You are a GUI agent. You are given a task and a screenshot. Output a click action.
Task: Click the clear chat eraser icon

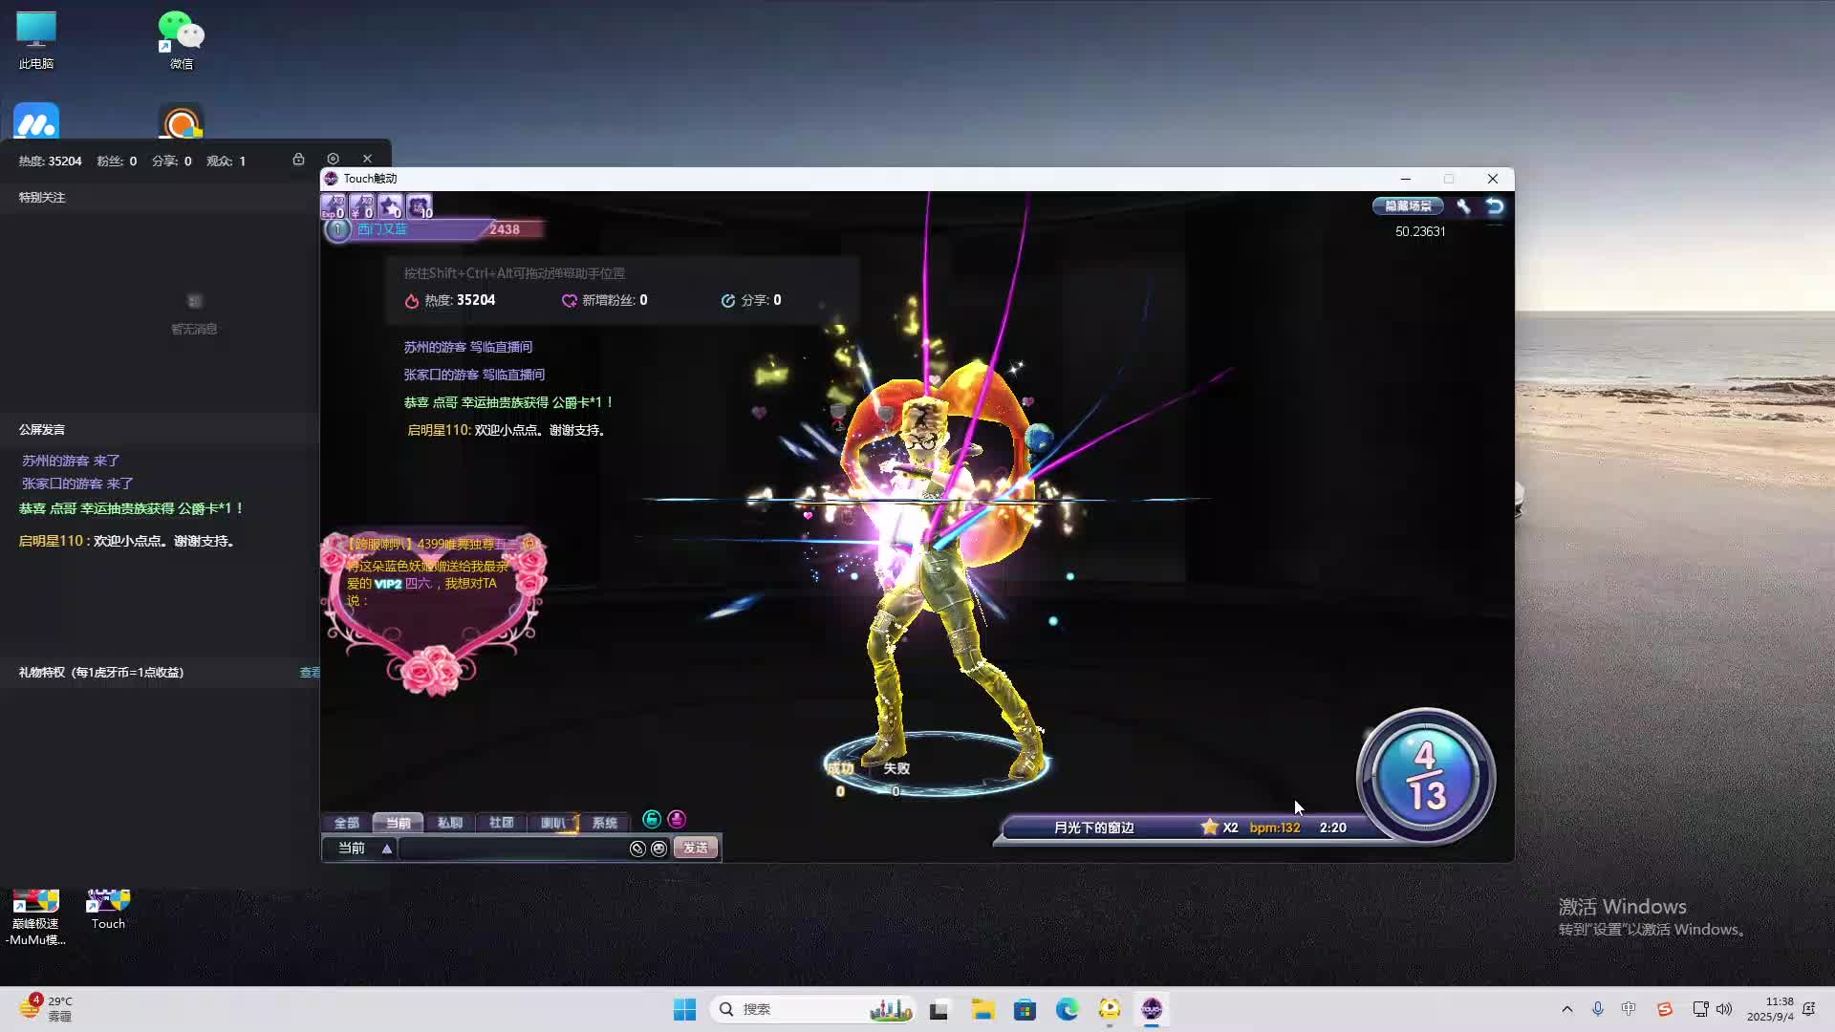click(x=637, y=849)
